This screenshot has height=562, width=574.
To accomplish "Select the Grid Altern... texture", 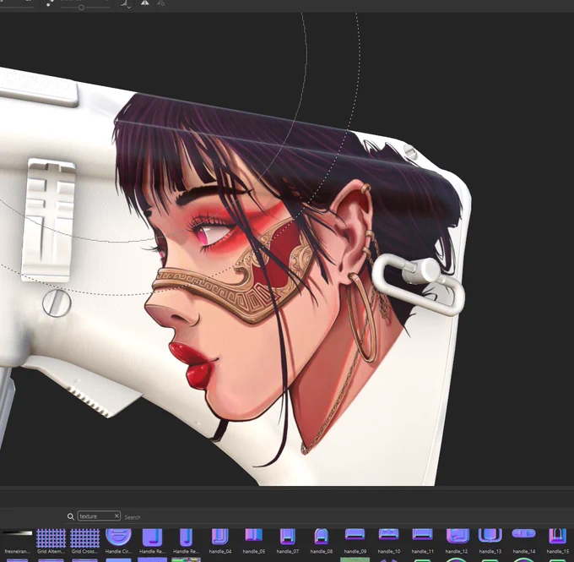I will tap(51, 537).
